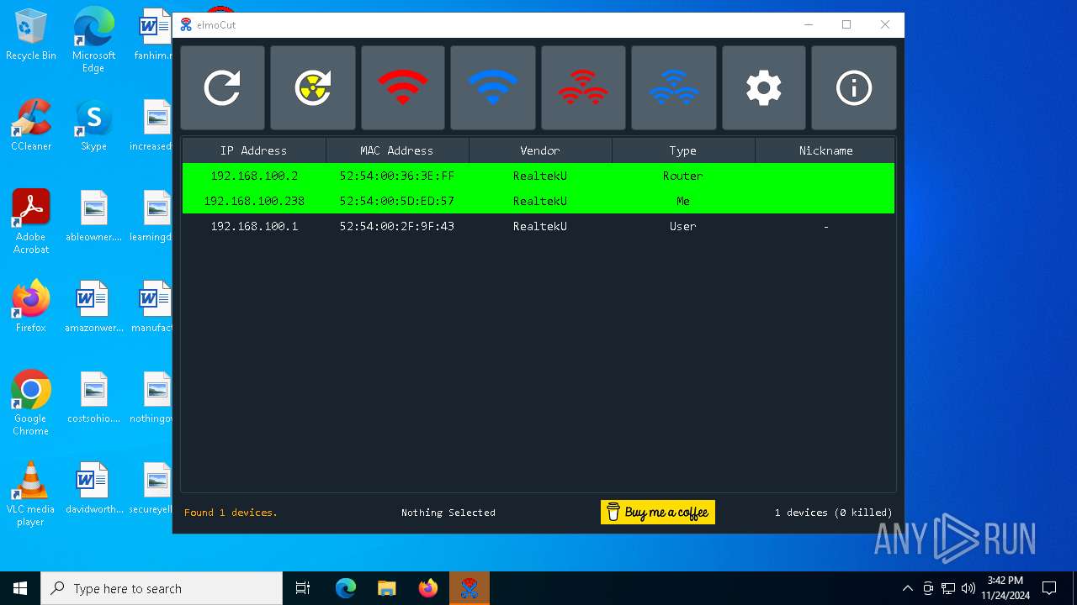The height and width of the screenshot is (605, 1077).
Task: Click the Type column header
Action: point(683,150)
